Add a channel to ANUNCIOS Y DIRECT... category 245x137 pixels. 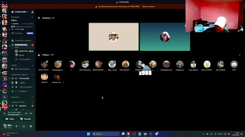(x=32, y=75)
